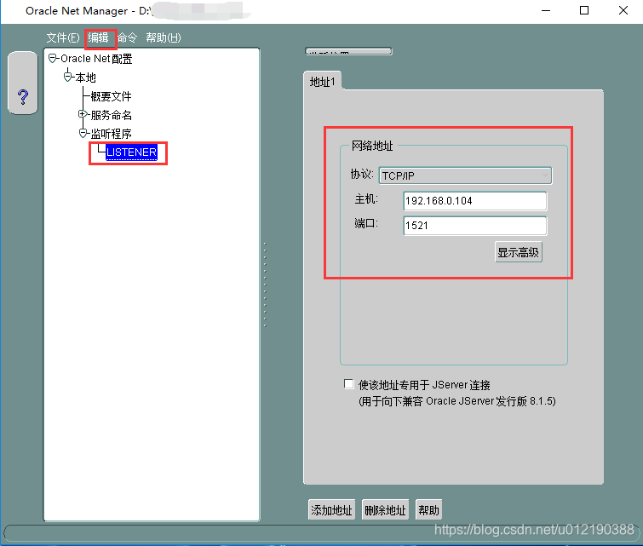Click the 显示高级 button

[519, 252]
